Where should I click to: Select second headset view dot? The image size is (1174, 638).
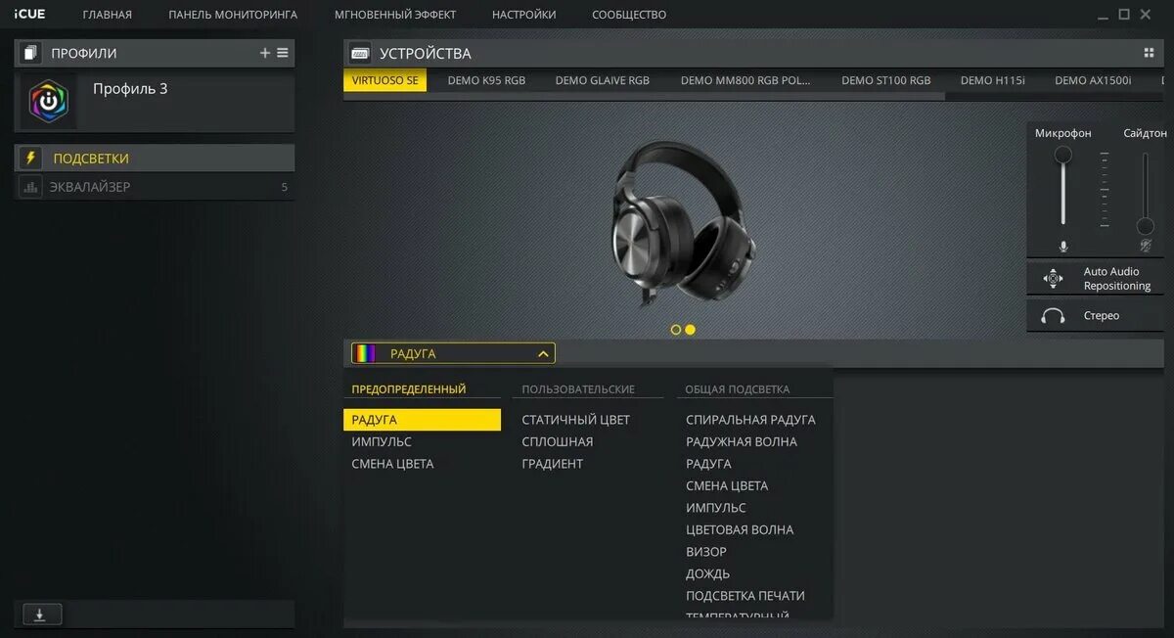tap(690, 330)
